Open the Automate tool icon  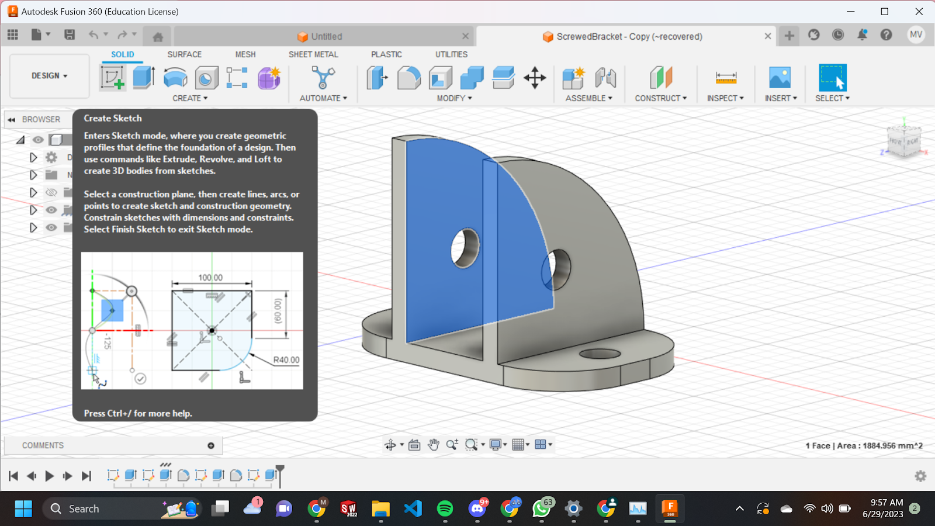pyautogui.click(x=323, y=77)
